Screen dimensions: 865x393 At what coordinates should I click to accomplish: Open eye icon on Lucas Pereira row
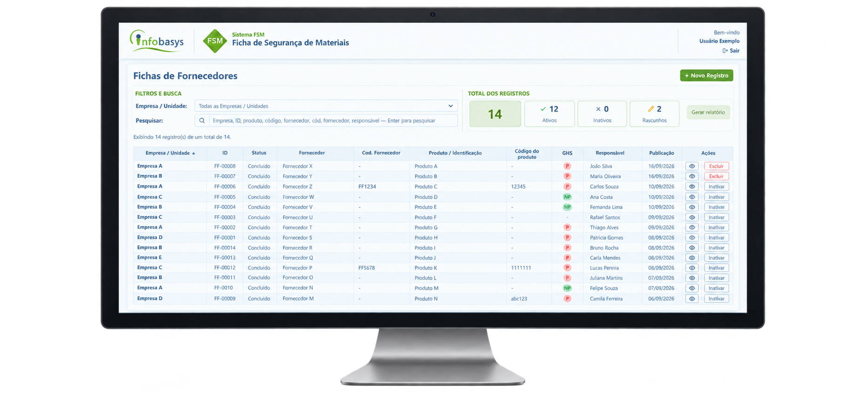pyautogui.click(x=692, y=268)
